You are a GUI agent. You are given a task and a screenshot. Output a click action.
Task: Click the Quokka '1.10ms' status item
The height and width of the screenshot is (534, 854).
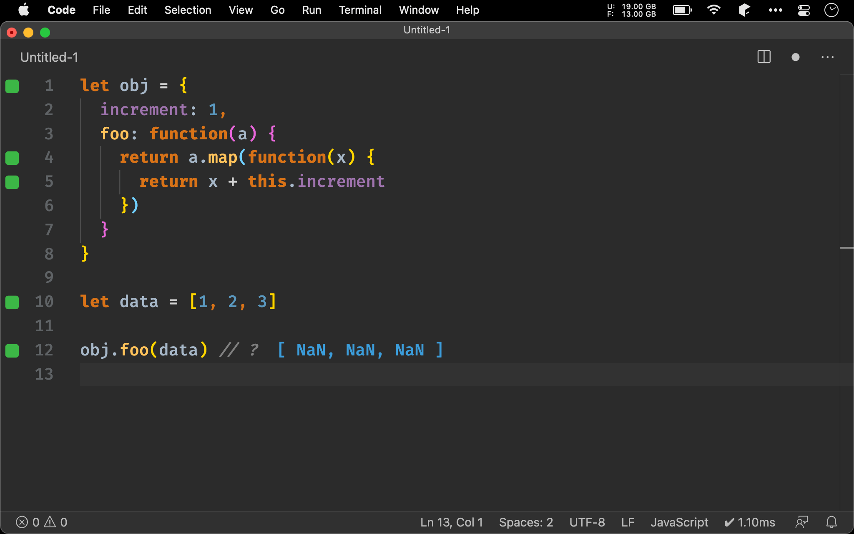click(749, 522)
